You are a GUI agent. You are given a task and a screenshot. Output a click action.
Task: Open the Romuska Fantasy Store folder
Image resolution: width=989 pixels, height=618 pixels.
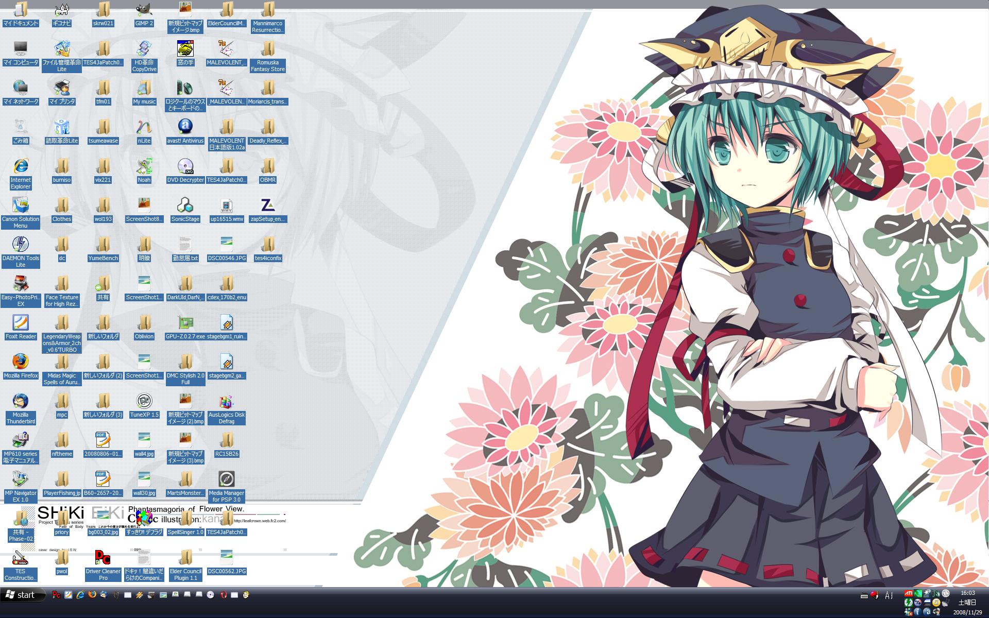(268, 56)
